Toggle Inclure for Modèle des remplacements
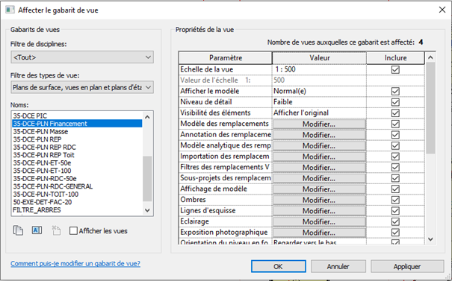 pyautogui.click(x=395, y=124)
